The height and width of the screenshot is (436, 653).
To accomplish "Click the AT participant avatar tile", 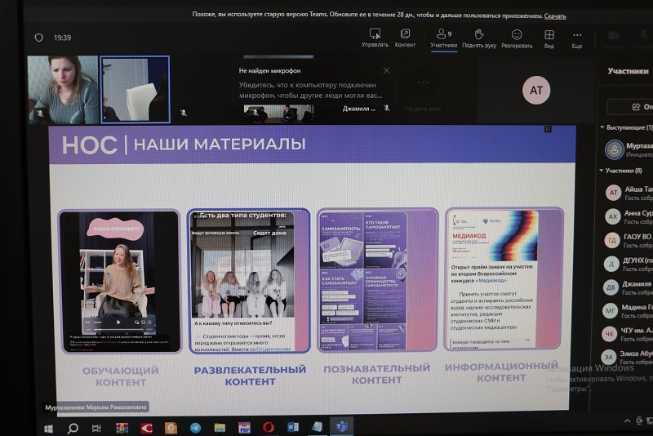I will pos(536,90).
